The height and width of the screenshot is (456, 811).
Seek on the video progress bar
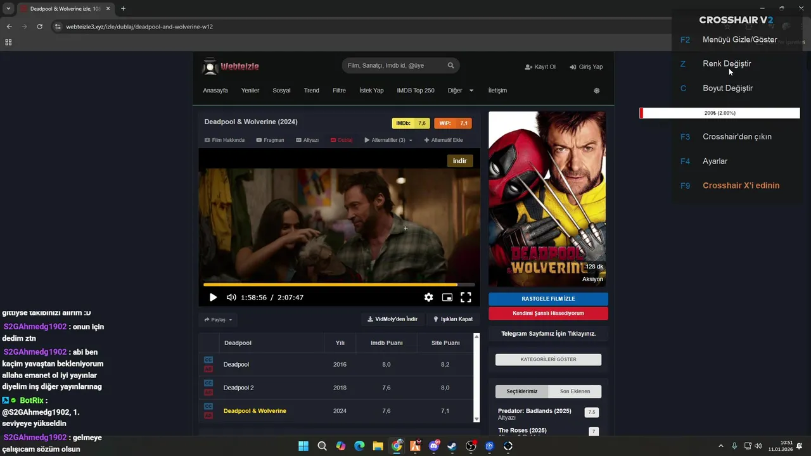tap(339, 285)
